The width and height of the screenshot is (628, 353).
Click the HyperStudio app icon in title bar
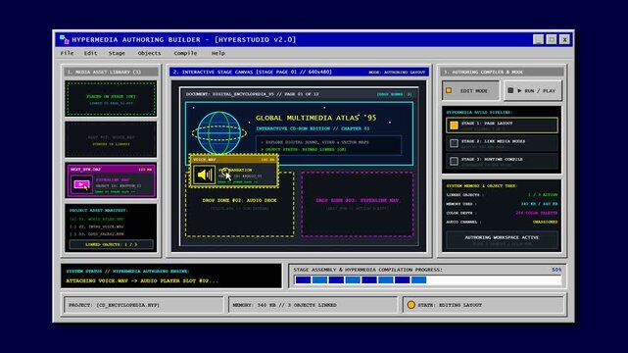point(64,39)
